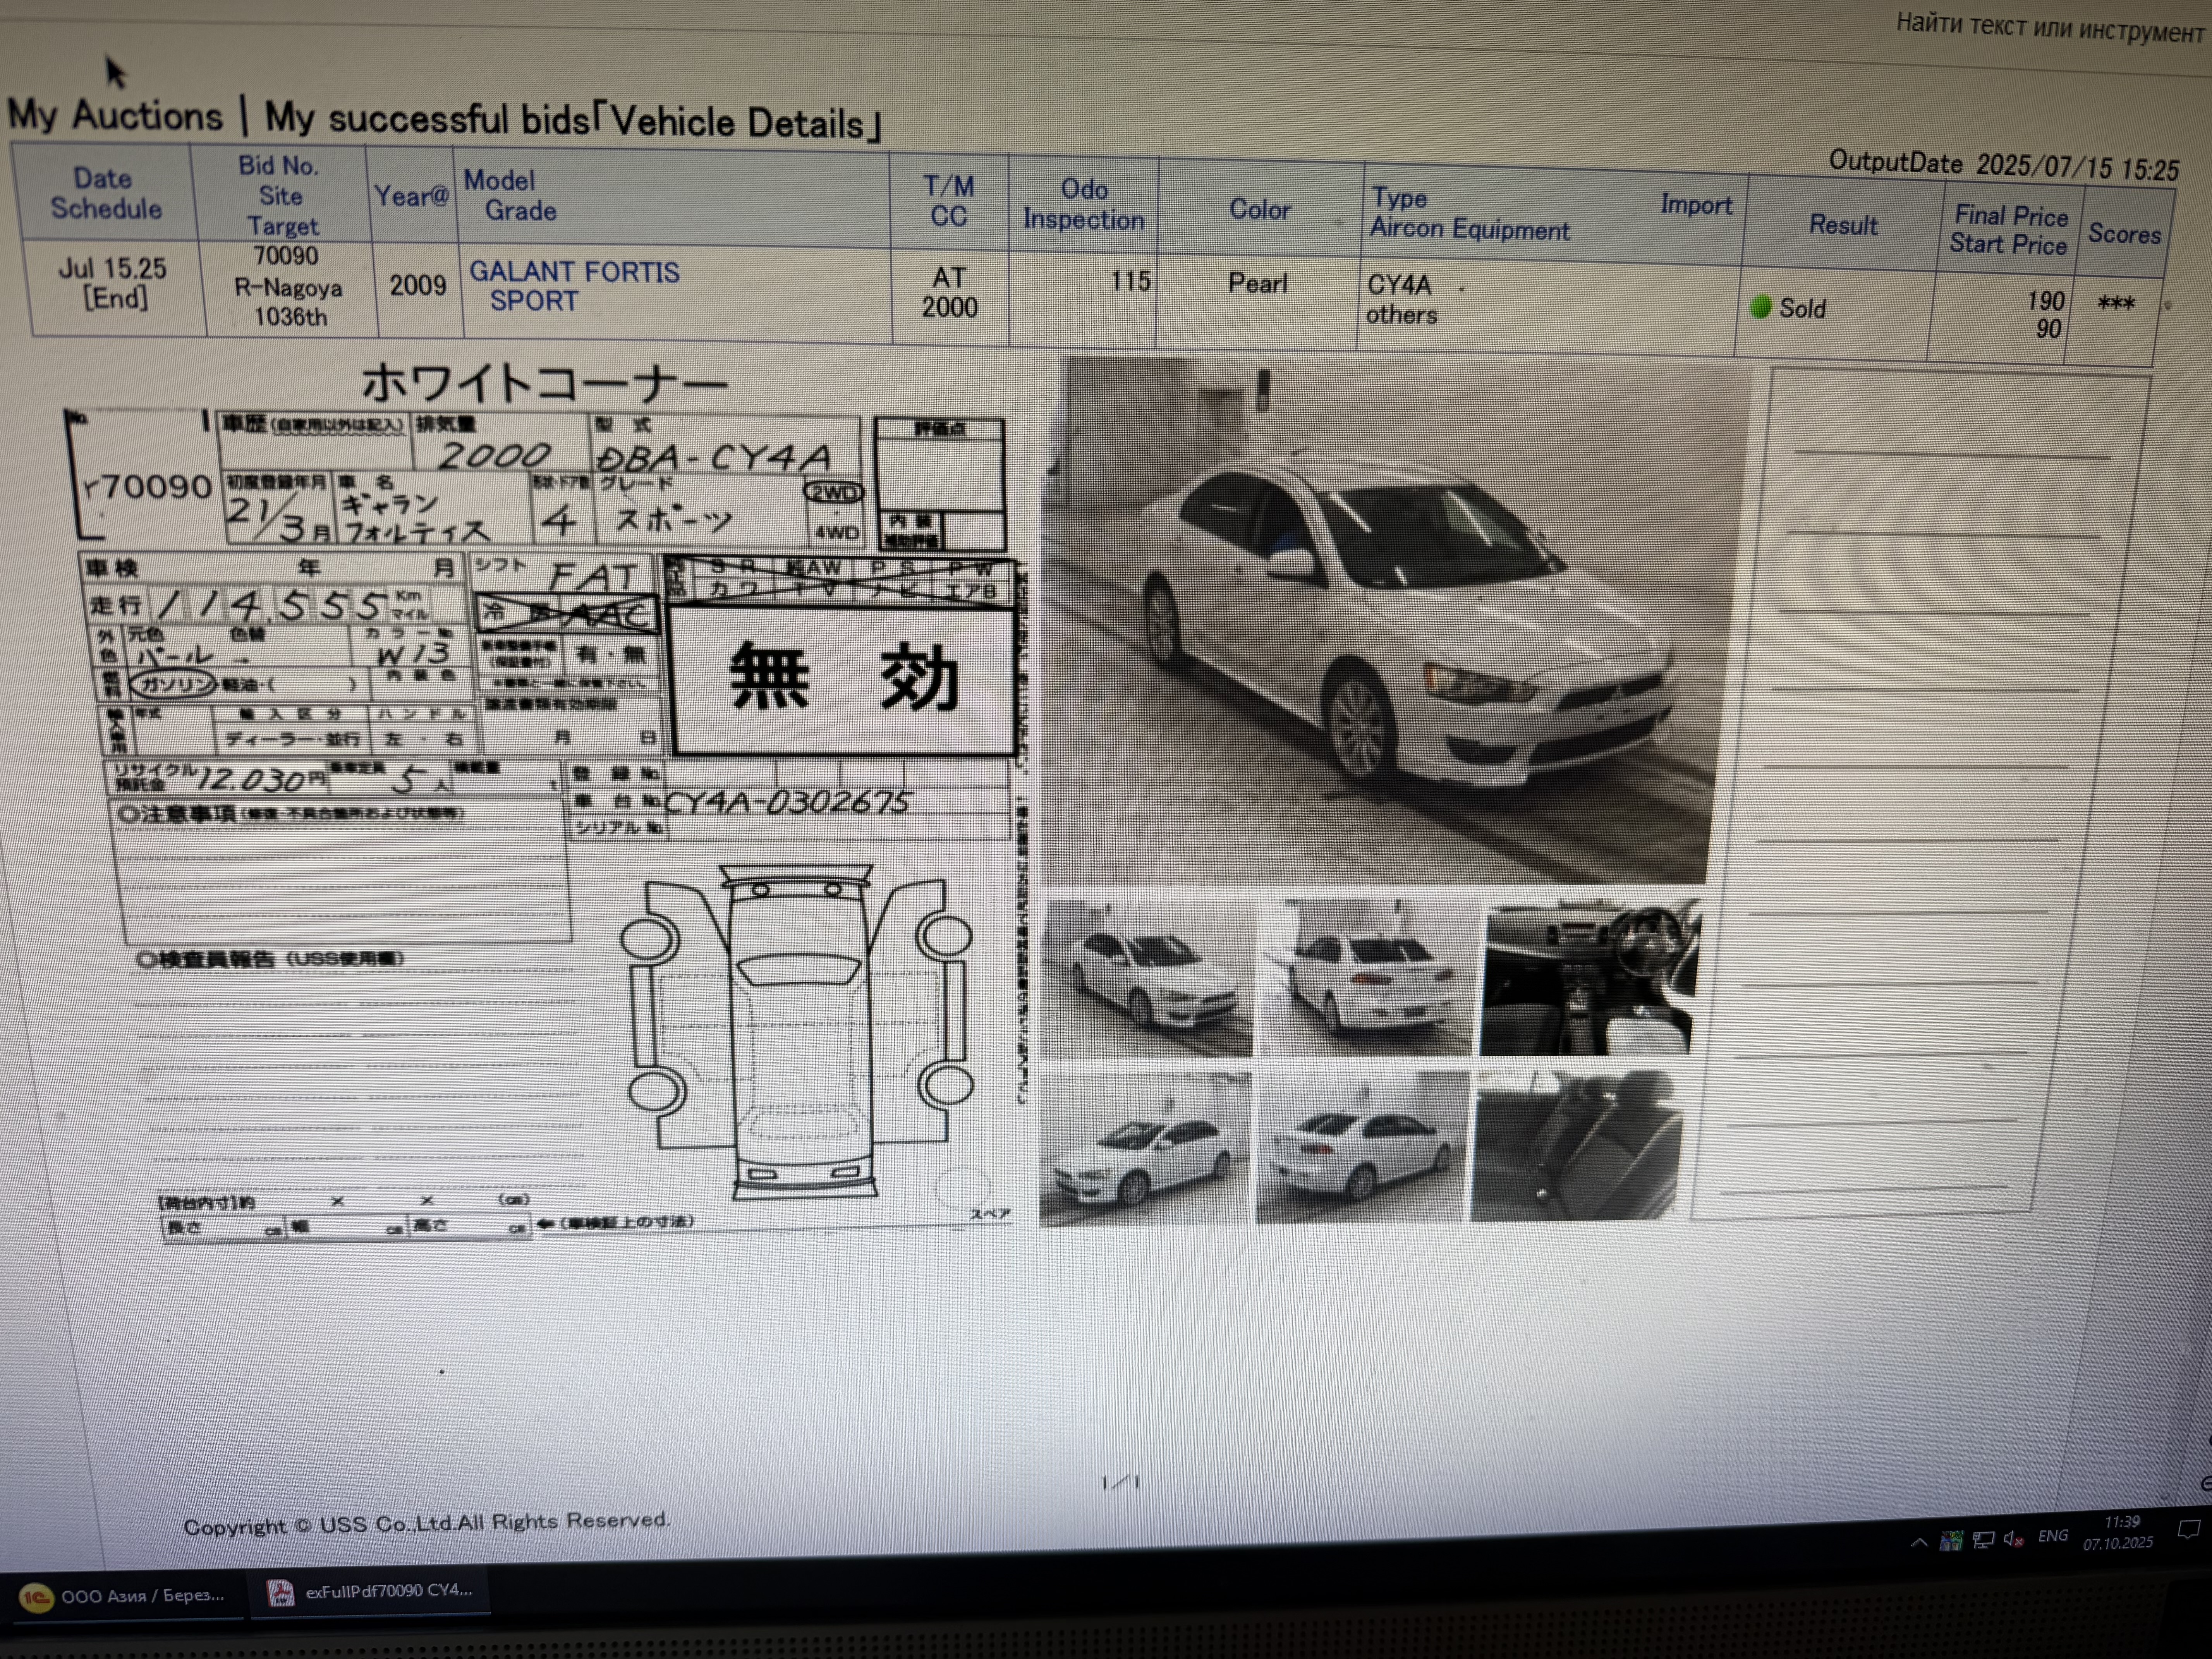This screenshot has width=2212, height=1659.
Task: Switch the ENG input language indicator
Action: (2052, 1536)
